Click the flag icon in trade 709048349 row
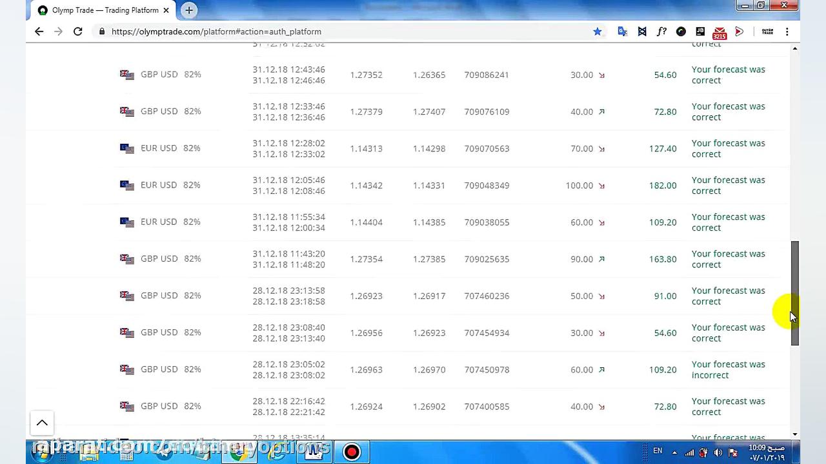Screen dimensions: 826x464 click(x=127, y=185)
